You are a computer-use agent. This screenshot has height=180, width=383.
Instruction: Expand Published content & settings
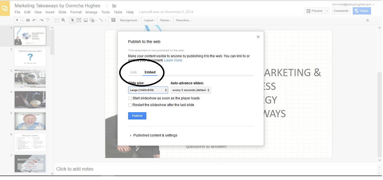[x=153, y=135]
